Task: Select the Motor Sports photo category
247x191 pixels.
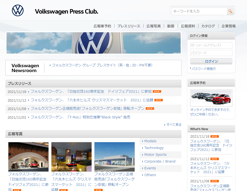Action: click(x=155, y=155)
